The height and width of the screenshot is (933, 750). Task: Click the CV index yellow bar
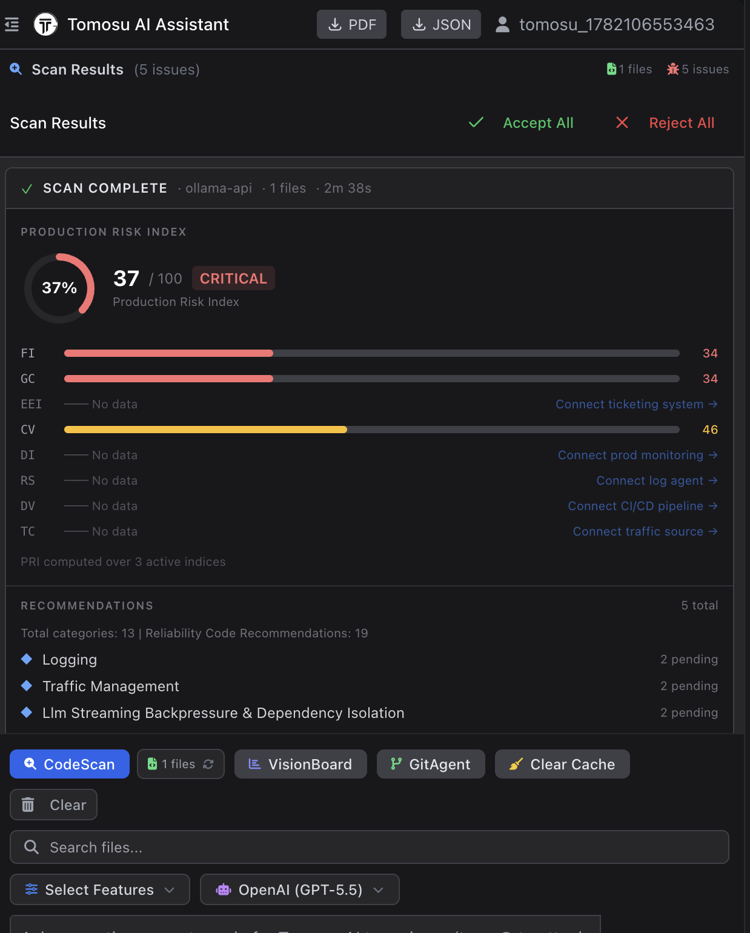pos(205,430)
